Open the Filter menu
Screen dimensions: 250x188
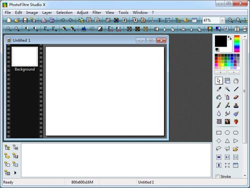pyautogui.click(x=96, y=13)
